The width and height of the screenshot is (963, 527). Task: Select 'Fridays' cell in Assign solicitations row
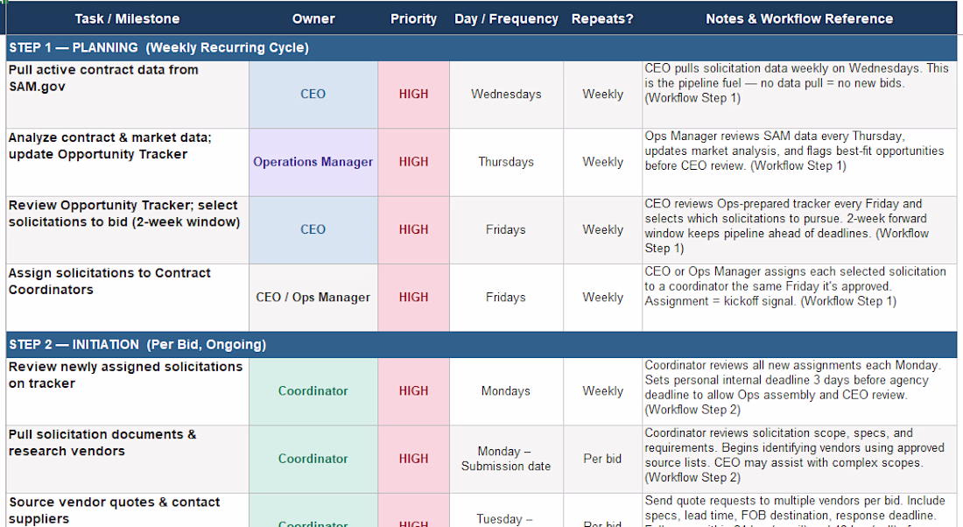[x=506, y=298]
